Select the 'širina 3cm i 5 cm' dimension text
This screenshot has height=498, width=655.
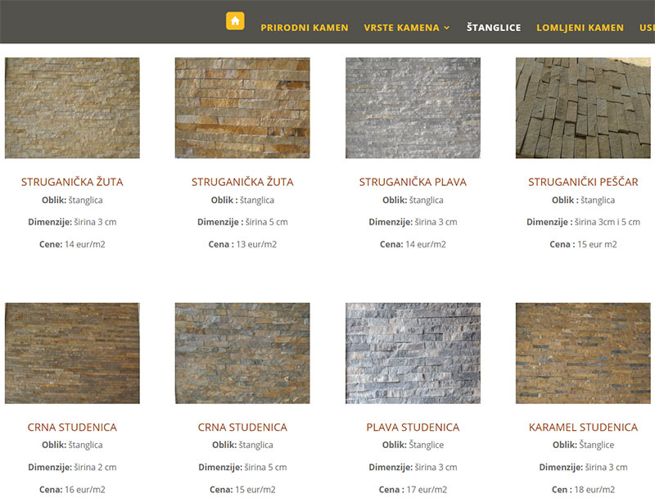tap(608, 222)
